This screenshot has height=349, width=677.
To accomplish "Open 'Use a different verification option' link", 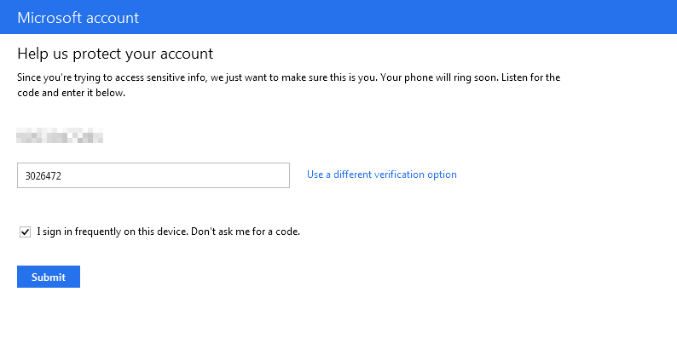I will coord(381,174).
